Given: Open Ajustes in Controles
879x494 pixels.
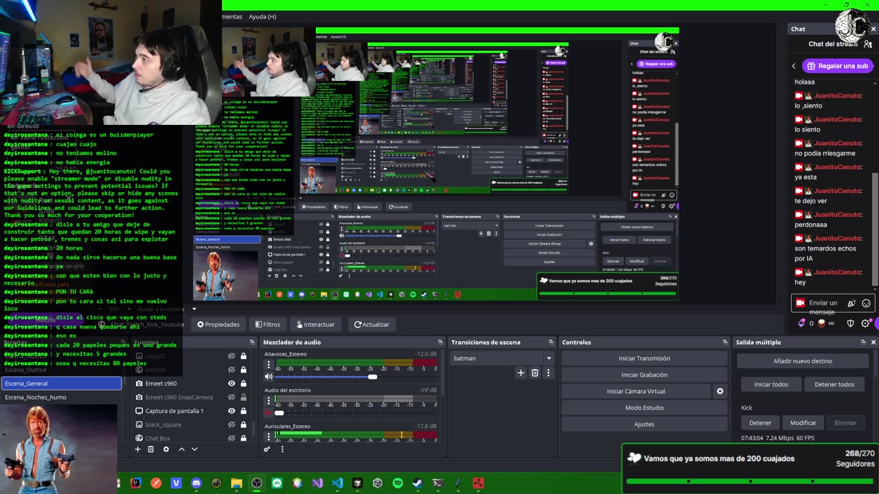Looking at the screenshot, I should coord(644,424).
